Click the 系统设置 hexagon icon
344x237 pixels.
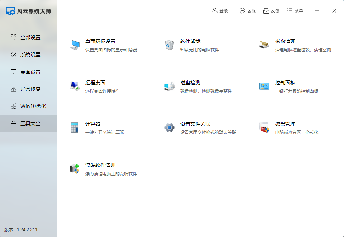[14, 55]
